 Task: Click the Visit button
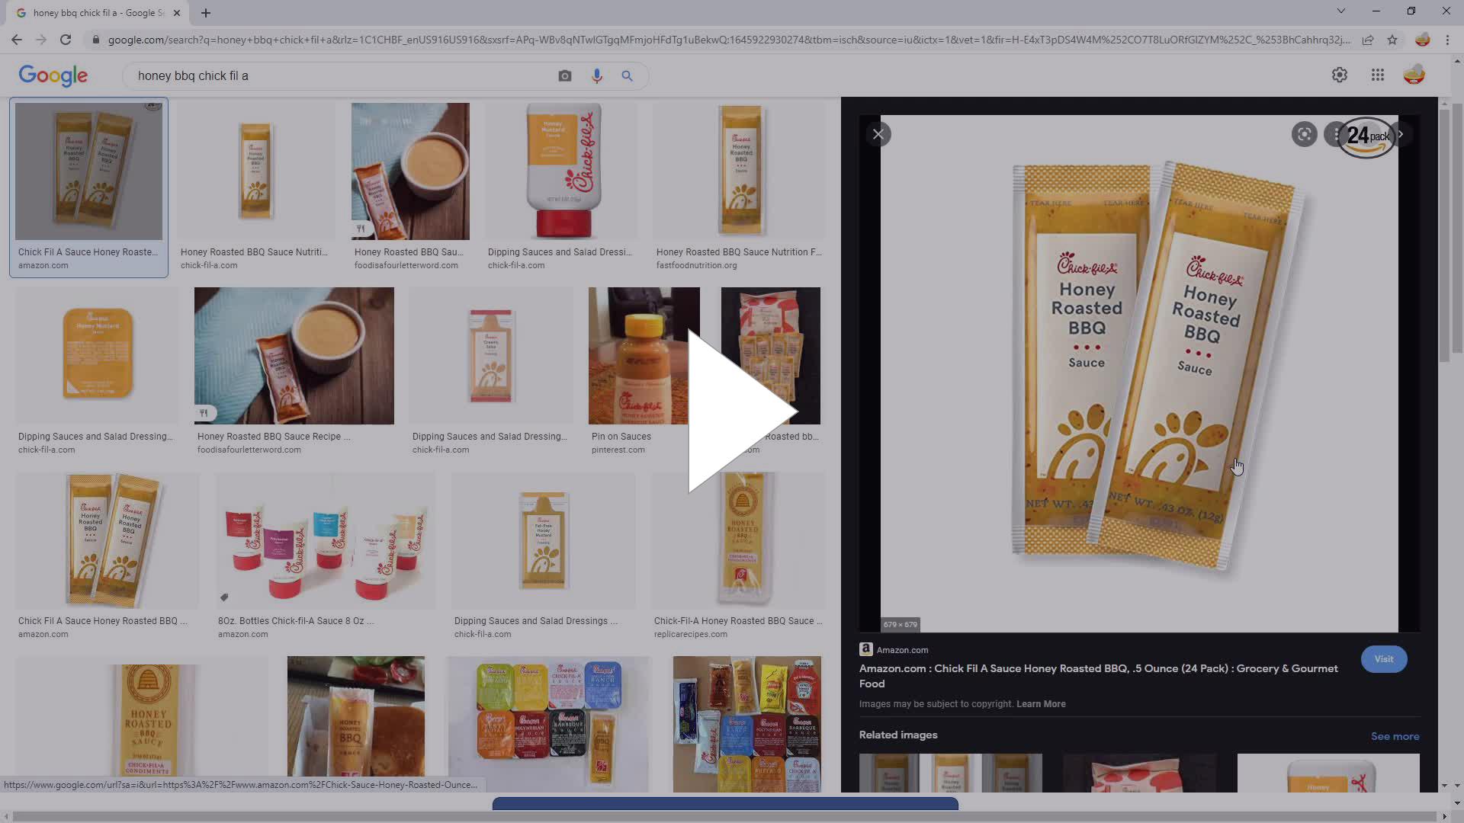pos(1383,659)
